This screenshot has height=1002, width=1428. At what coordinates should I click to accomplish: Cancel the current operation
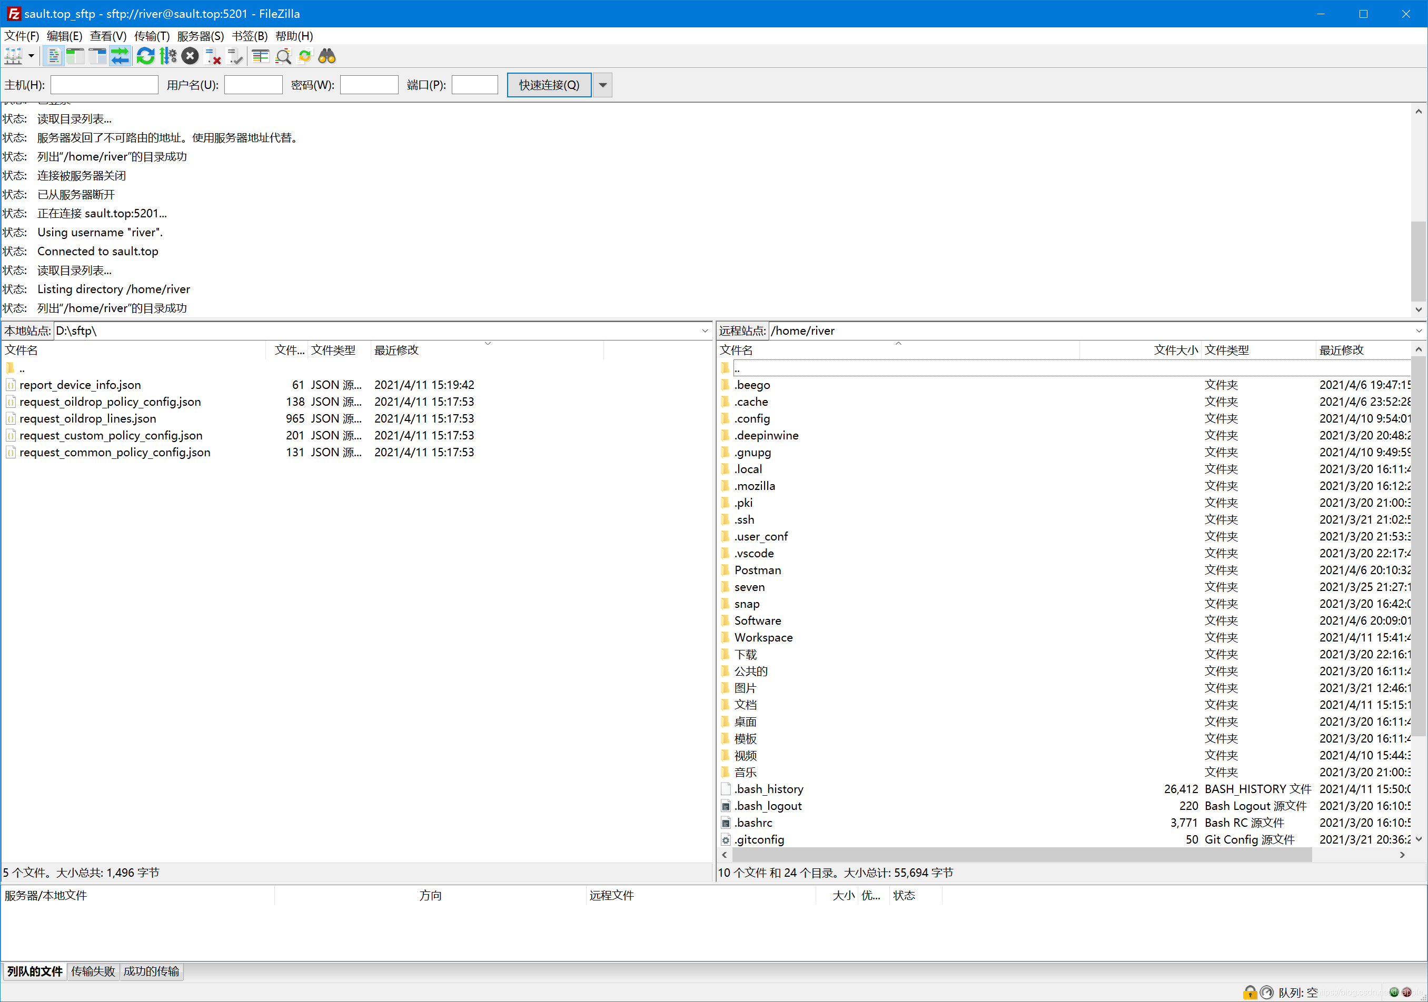[190, 56]
